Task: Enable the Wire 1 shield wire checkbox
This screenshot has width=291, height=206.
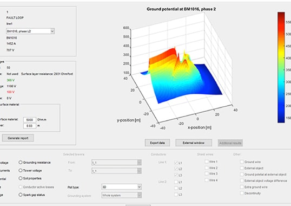Action: pyautogui.click(x=207, y=162)
